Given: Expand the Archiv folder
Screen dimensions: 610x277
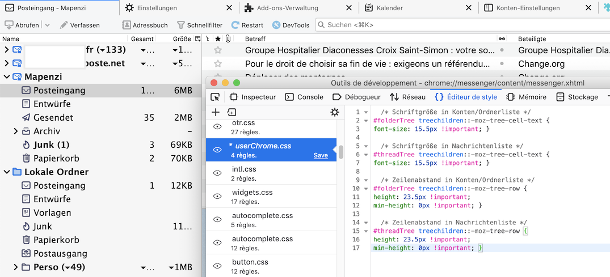Looking at the screenshot, I should [x=16, y=131].
